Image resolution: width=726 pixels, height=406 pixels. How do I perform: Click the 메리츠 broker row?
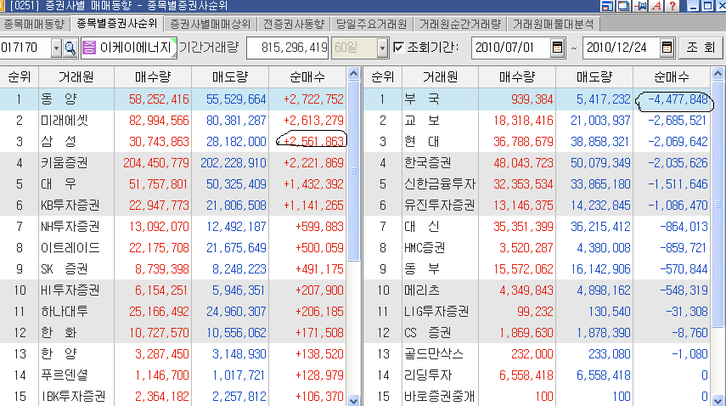(x=537, y=290)
